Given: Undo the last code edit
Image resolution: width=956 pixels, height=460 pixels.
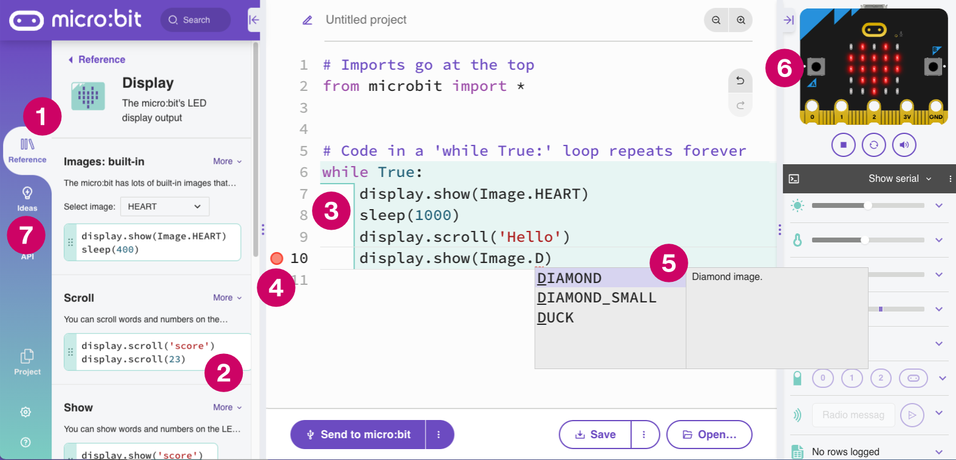Looking at the screenshot, I should click(740, 81).
